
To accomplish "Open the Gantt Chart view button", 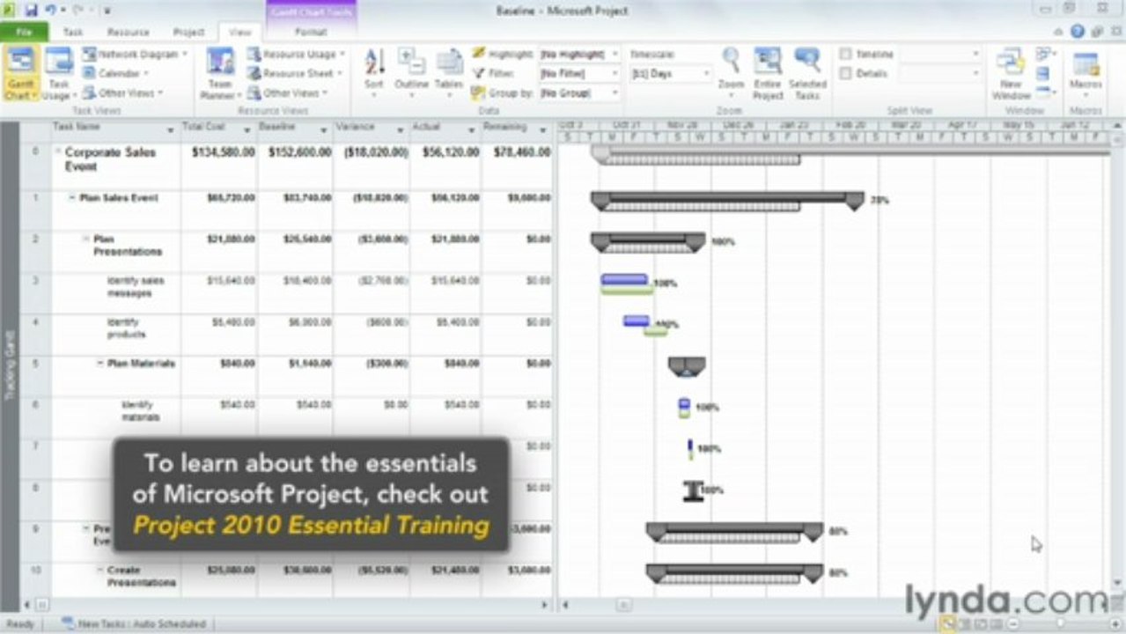I will pyautogui.click(x=19, y=73).
